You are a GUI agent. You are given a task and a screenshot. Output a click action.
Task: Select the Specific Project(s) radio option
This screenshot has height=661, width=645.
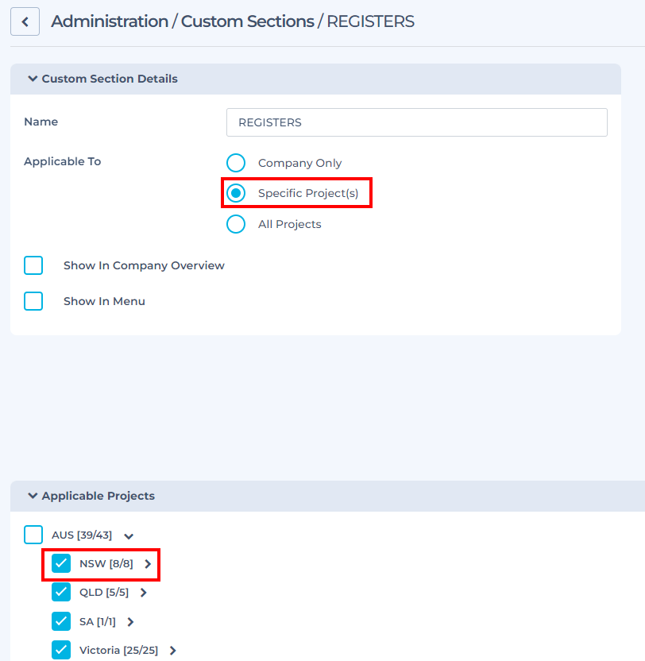coord(236,193)
